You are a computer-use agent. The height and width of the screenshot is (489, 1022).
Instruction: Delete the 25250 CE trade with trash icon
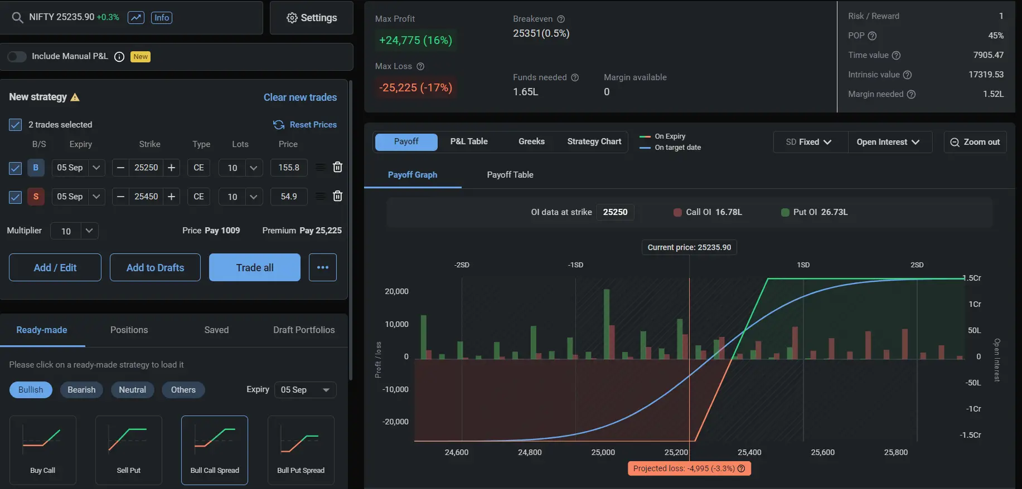(337, 167)
